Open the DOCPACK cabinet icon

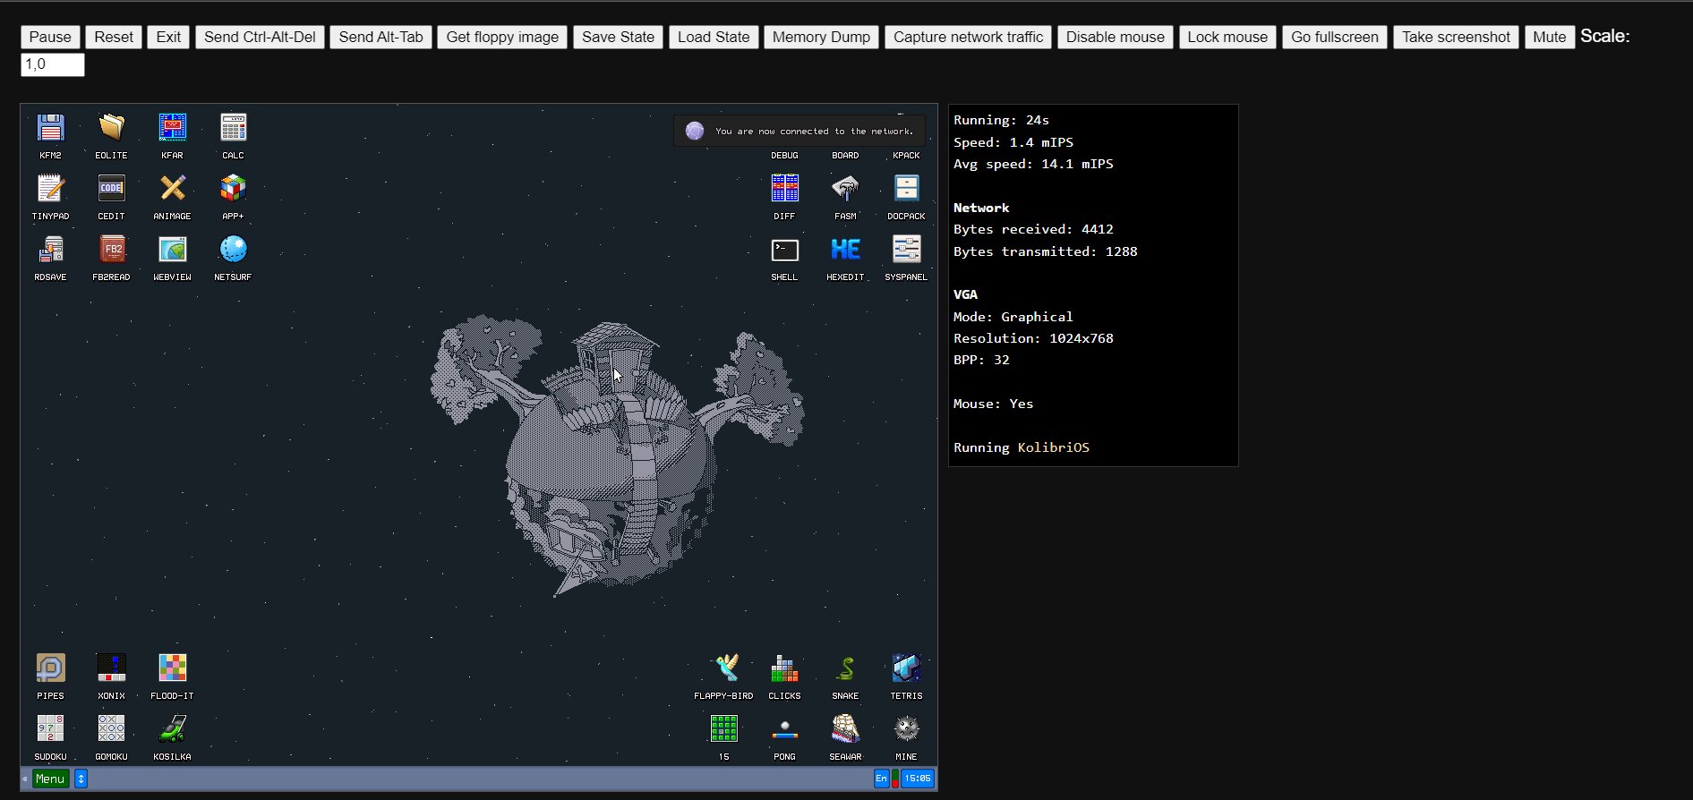pos(906,189)
